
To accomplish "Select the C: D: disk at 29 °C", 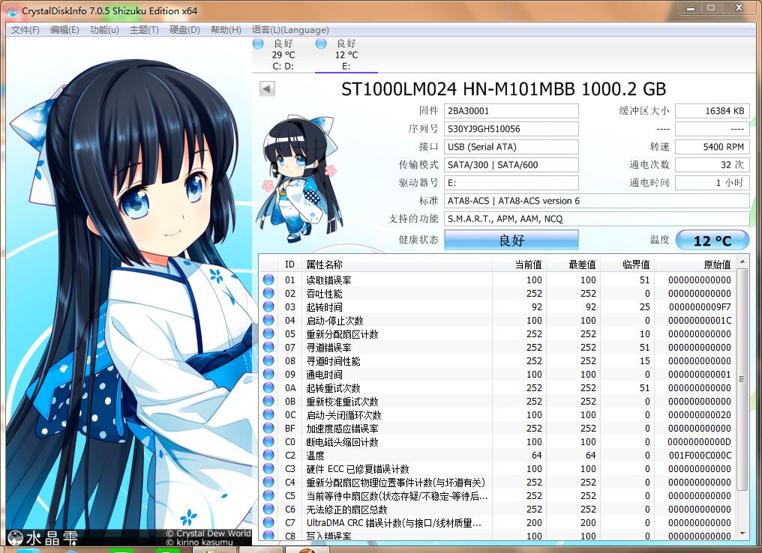I will pyautogui.click(x=283, y=55).
